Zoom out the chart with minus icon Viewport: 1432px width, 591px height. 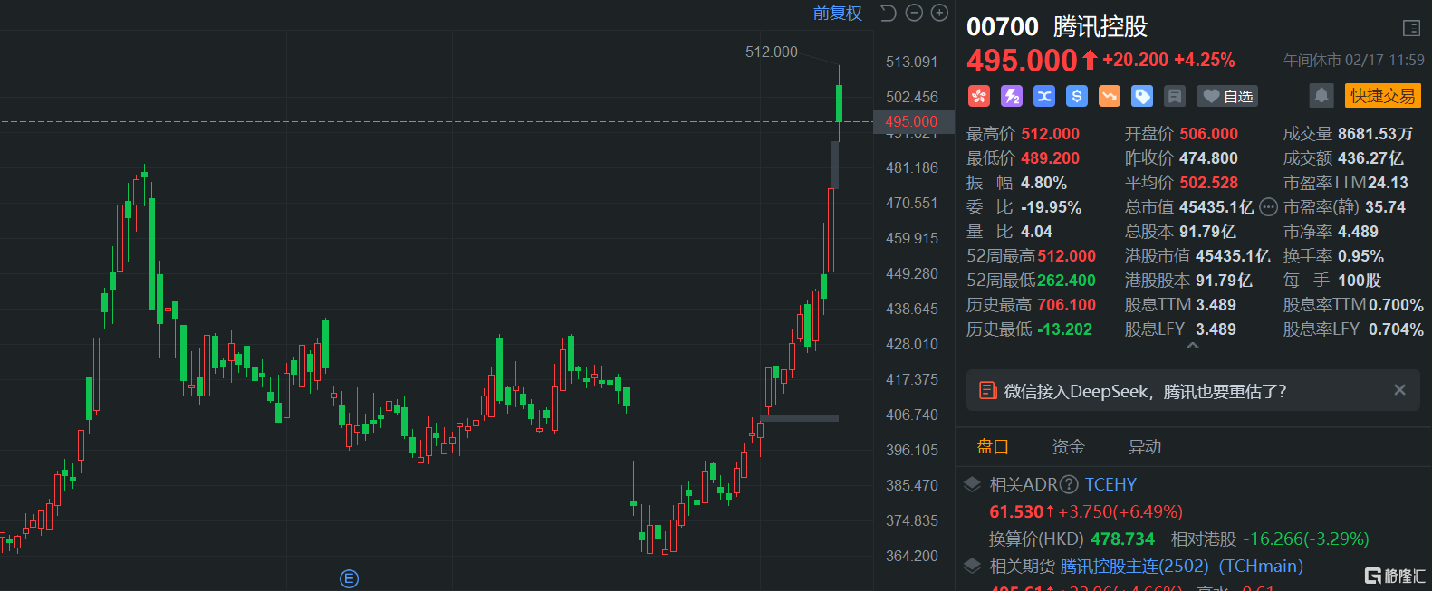pos(914,13)
